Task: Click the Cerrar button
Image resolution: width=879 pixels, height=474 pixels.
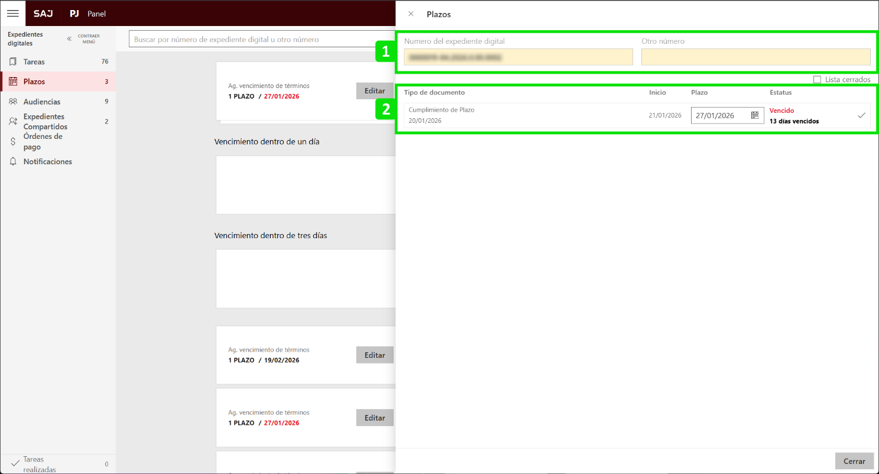Action: (854, 461)
